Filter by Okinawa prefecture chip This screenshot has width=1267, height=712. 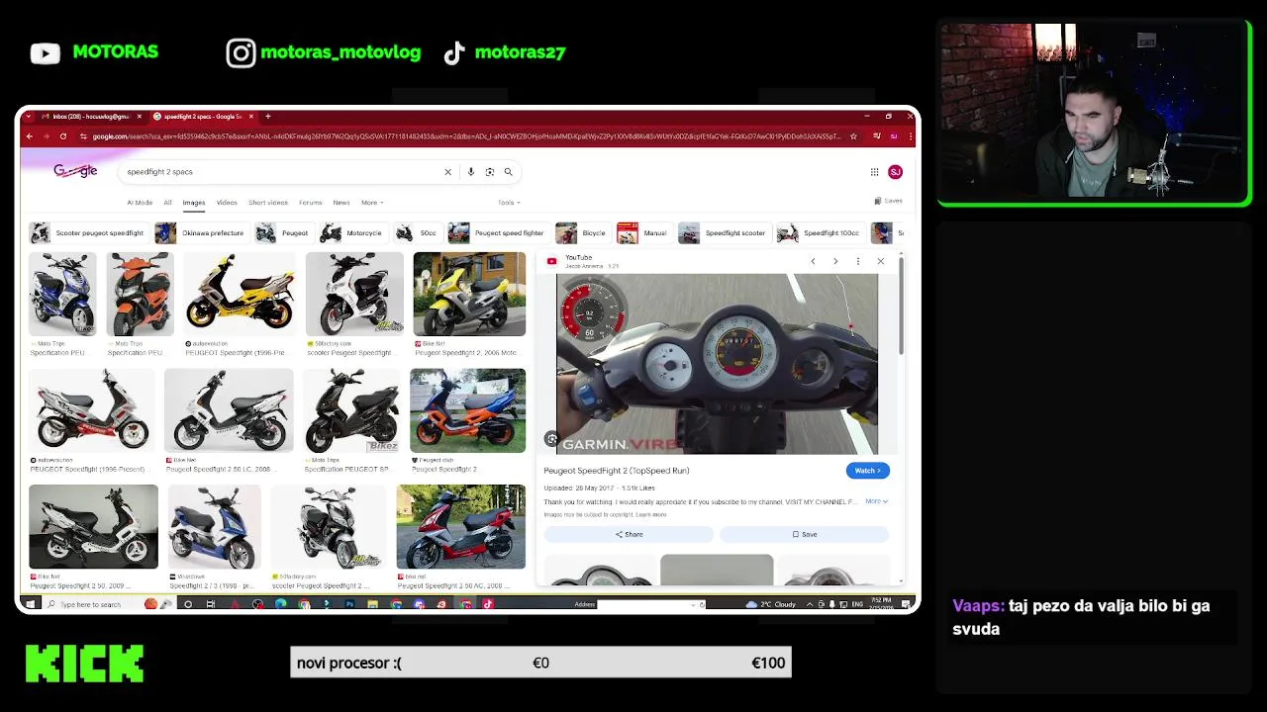point(201,233)
